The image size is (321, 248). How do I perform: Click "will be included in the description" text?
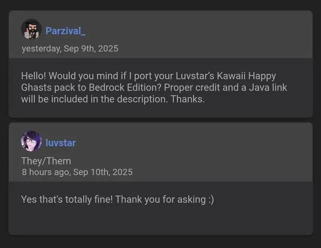pos(94,99)
